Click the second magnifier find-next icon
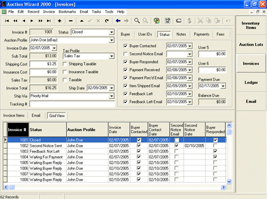The image size is (267, 199). pyautogui.click(x=145, y=21)
